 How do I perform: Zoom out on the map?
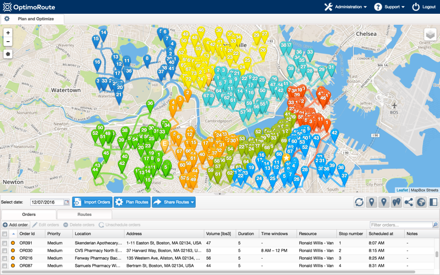click(8, 42)
